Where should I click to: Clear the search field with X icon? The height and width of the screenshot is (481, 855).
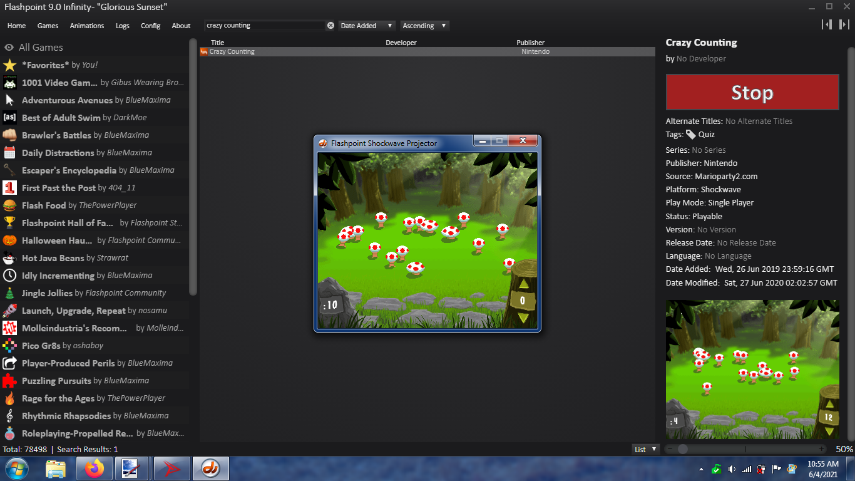tap(330, 26)
